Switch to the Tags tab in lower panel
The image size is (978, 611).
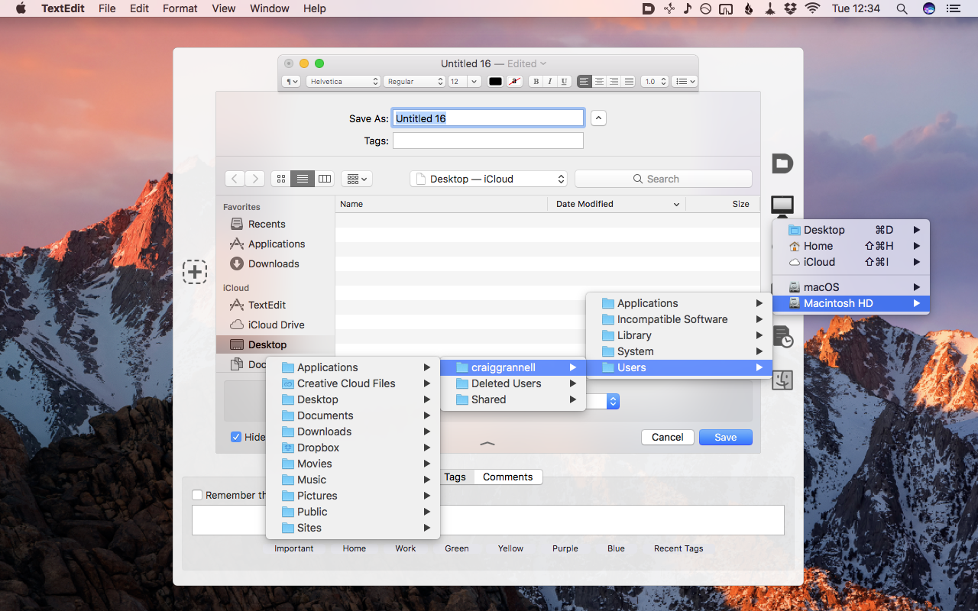(x=455, y=477)
